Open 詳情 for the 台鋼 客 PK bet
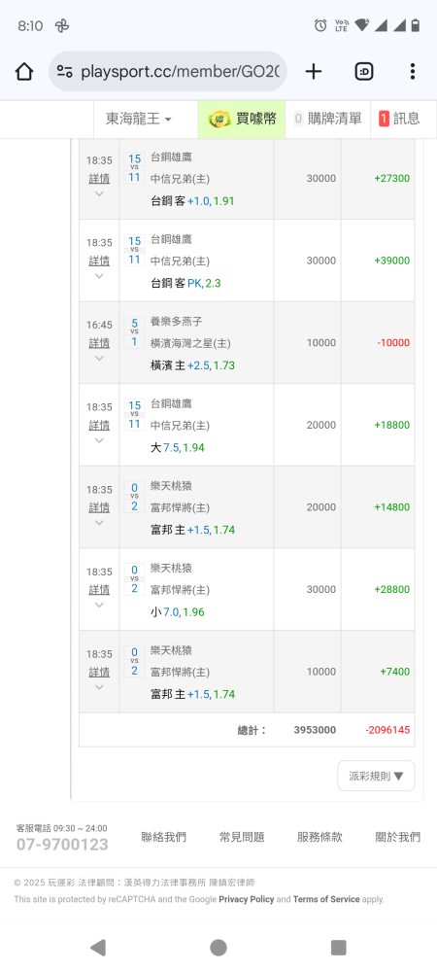 pyautogui.click(x=99, y=260)
